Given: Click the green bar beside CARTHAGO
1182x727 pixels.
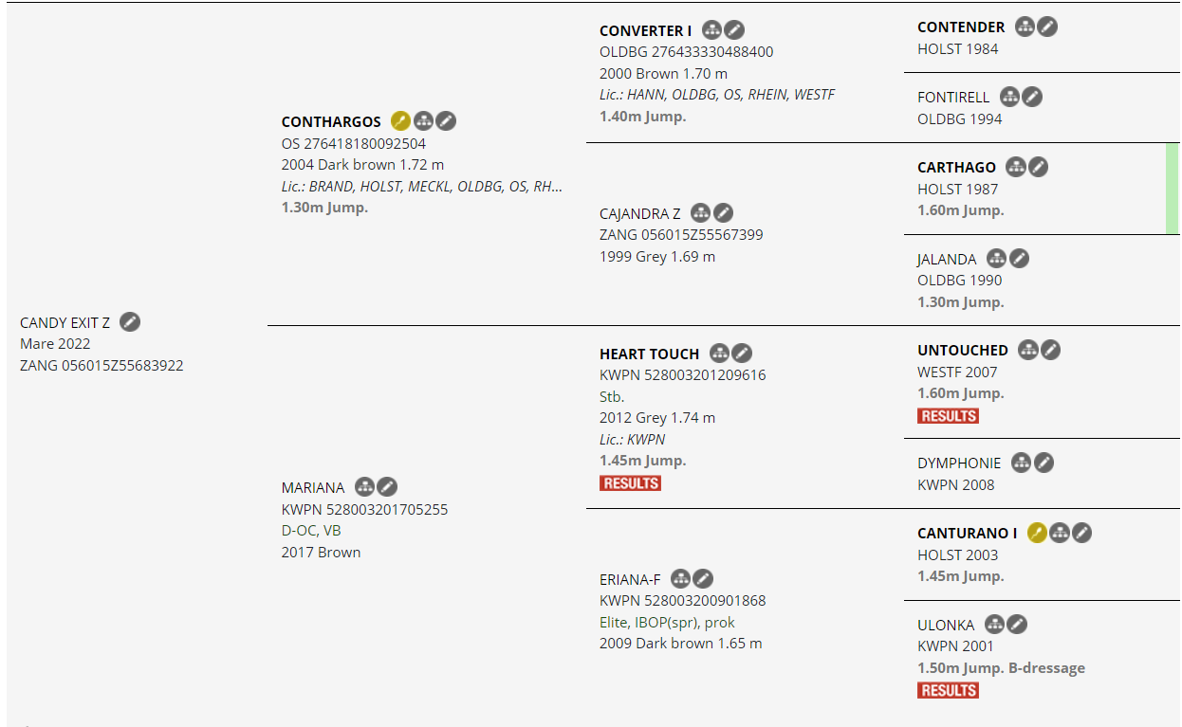Looking at the screenshot, I should [x=1172, y=189].
